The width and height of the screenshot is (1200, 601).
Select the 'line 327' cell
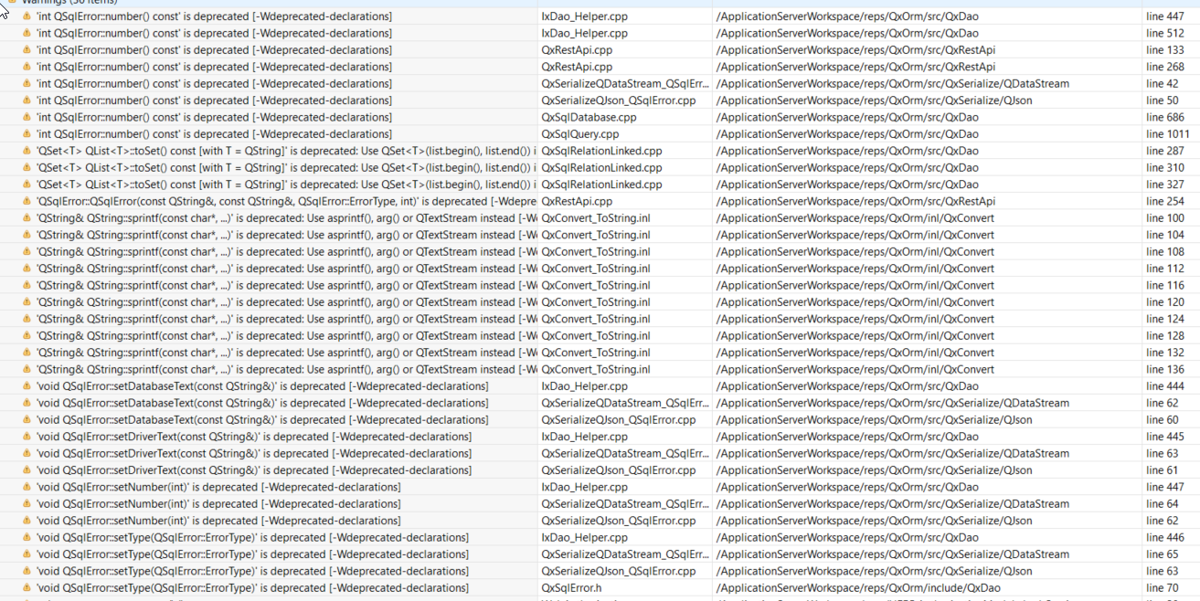(1164, 185)
